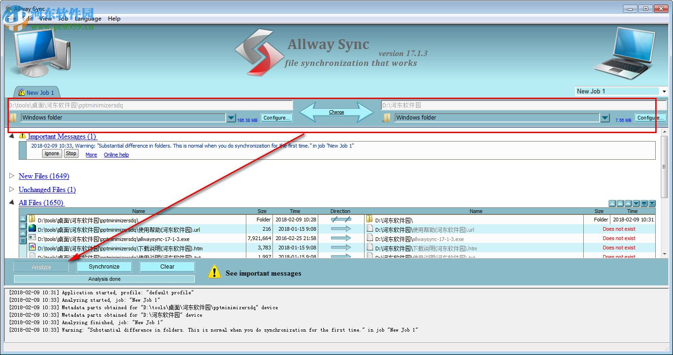The height and width of the screenshot is (355, 673).
Task: Open Configure for the left folder
Action: [277, 118]
